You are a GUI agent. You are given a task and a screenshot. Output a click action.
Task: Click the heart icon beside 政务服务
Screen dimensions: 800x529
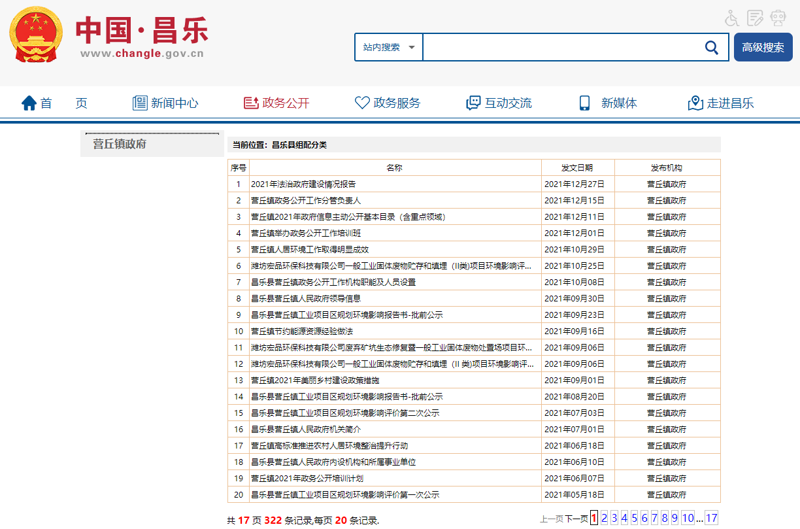click(x=362, y=103)
